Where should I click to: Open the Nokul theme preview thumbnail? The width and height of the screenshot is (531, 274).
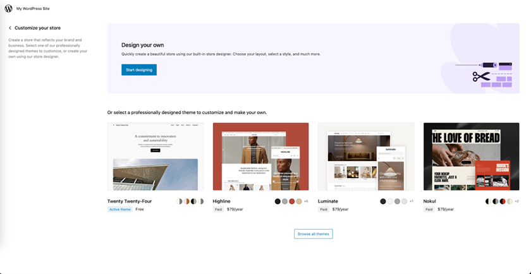471,156
